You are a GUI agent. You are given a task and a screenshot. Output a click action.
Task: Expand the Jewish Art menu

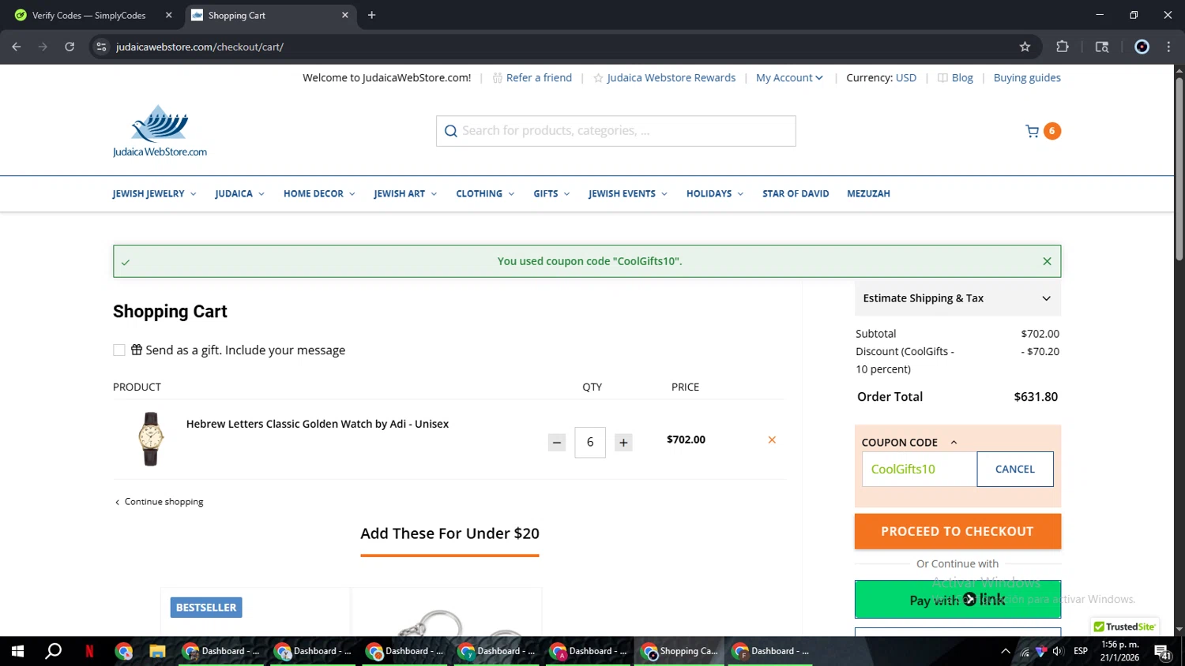[405, 193]
